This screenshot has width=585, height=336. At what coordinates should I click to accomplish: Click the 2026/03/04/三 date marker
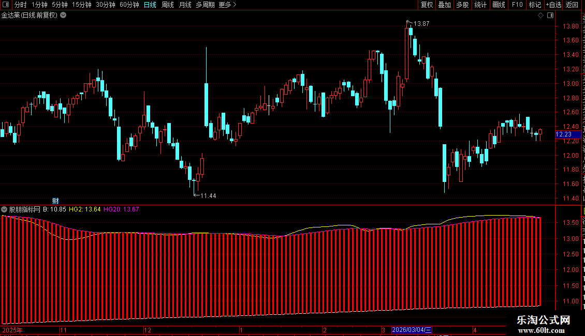point(412,330)
